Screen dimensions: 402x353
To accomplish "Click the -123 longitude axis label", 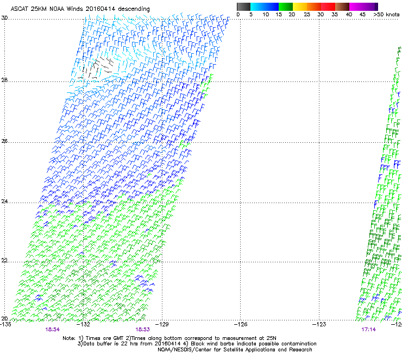I will [x=319, y=324].
